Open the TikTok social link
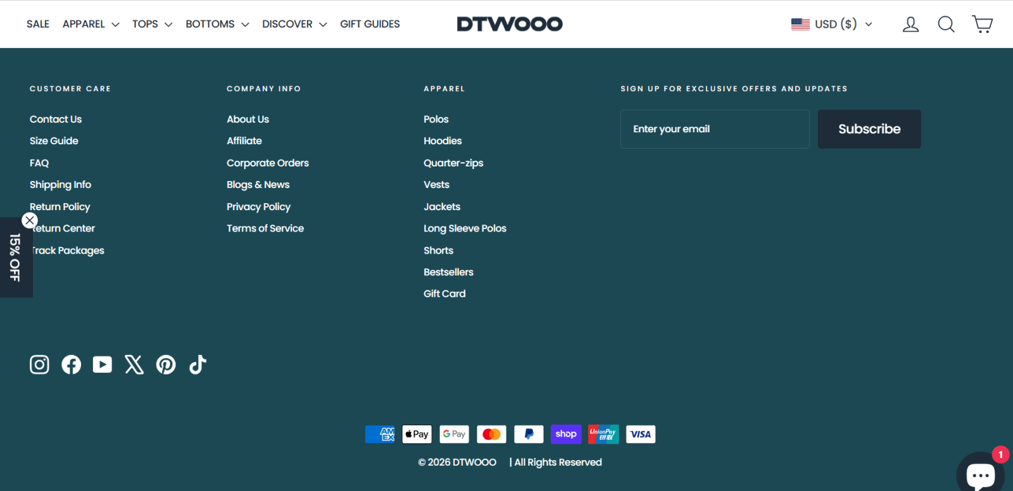This screenshot has width=1013, height=491. point(198,364)
